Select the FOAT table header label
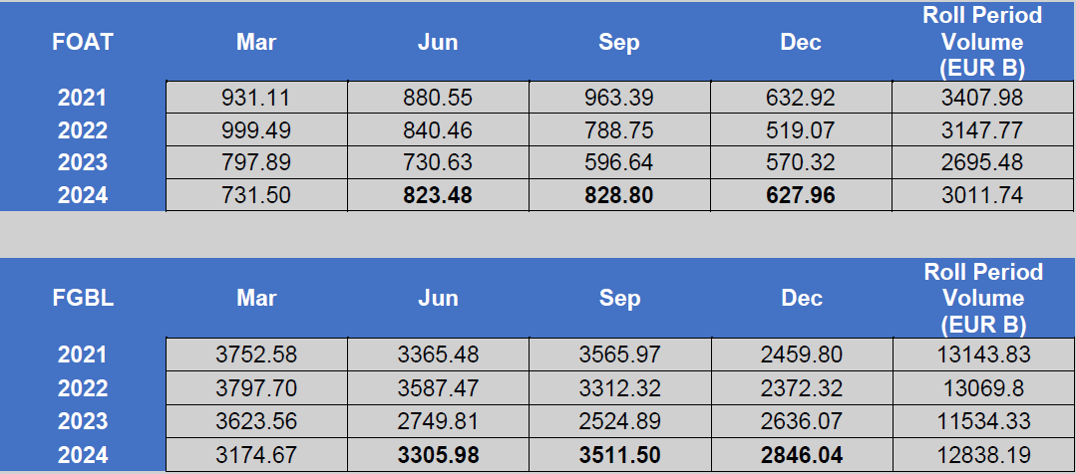 tap(83, 43)
